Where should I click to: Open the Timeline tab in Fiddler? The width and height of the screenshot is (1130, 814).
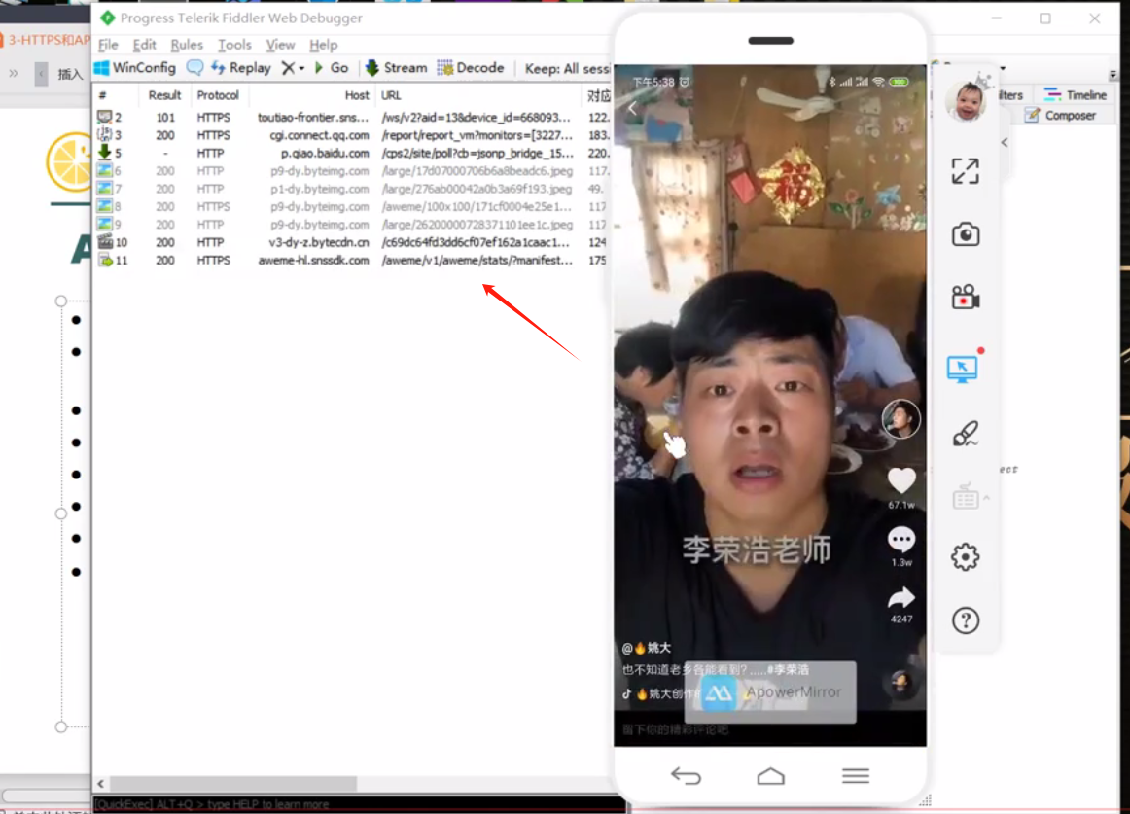click(1076, 95)
